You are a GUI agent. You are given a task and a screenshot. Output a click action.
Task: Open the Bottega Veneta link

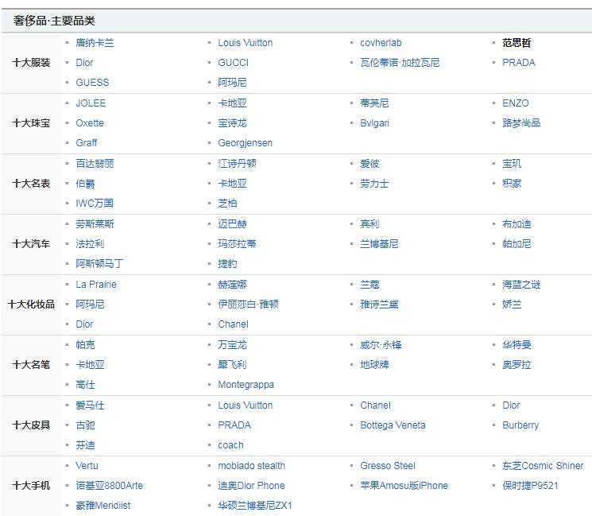[x=393, y=425]
